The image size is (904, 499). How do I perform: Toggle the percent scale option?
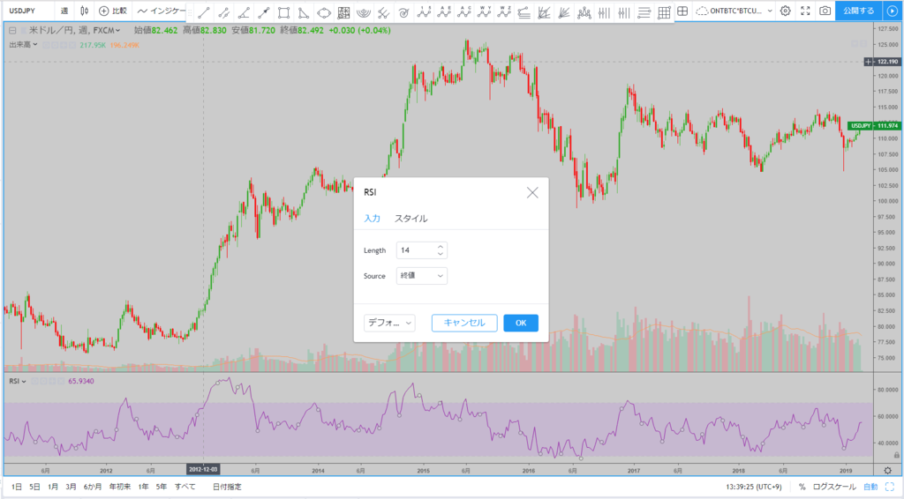802,487
